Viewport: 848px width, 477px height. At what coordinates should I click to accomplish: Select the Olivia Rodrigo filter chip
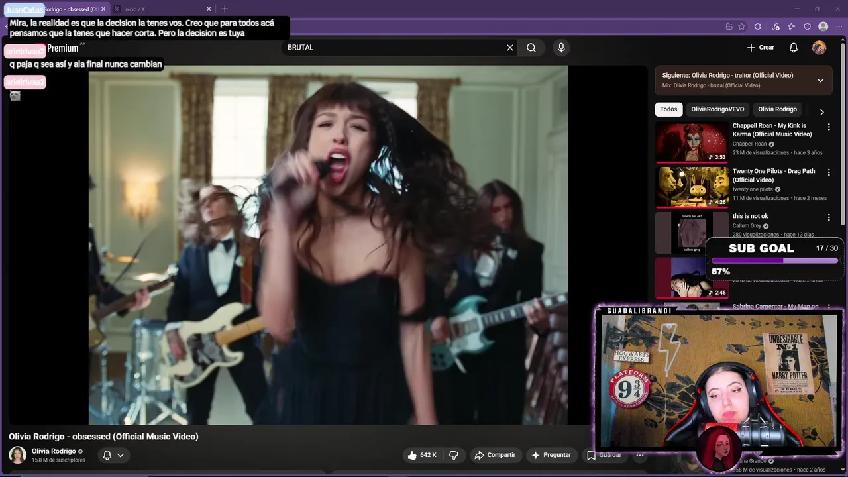pos(777,109)
